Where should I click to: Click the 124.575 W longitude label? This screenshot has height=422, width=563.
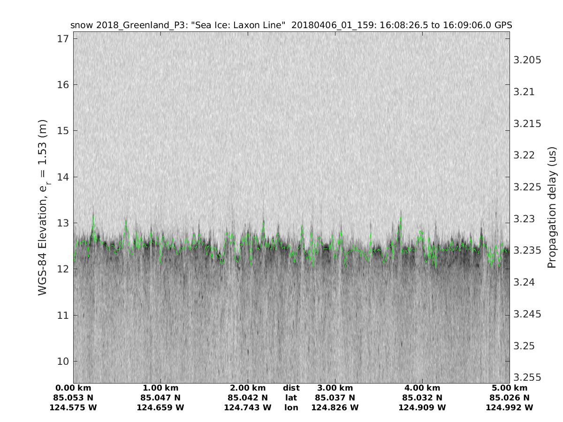click(73, 407)
